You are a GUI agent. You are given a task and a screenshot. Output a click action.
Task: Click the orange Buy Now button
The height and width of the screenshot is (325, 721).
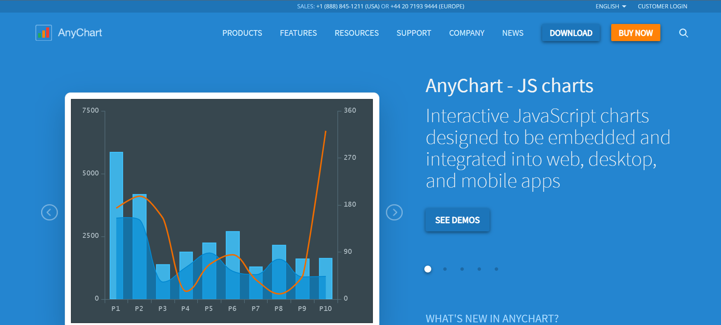coord(636,33)
